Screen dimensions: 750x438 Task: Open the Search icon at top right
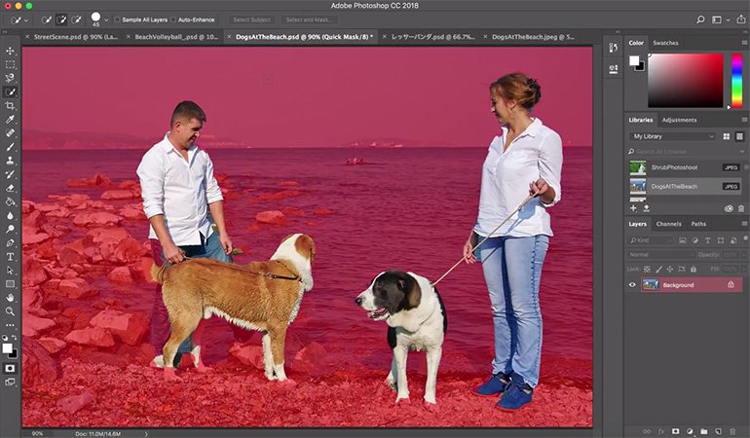point(700,18)
